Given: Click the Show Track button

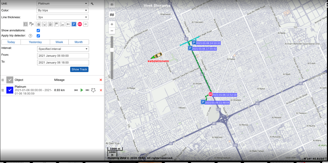Looking at the screenshot, I should pyautogui.click(x=79, y=69).
